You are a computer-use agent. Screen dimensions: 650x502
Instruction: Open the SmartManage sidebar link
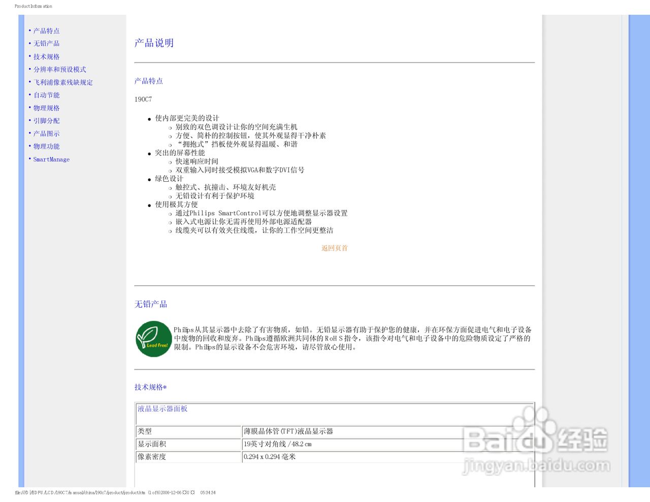51,159
